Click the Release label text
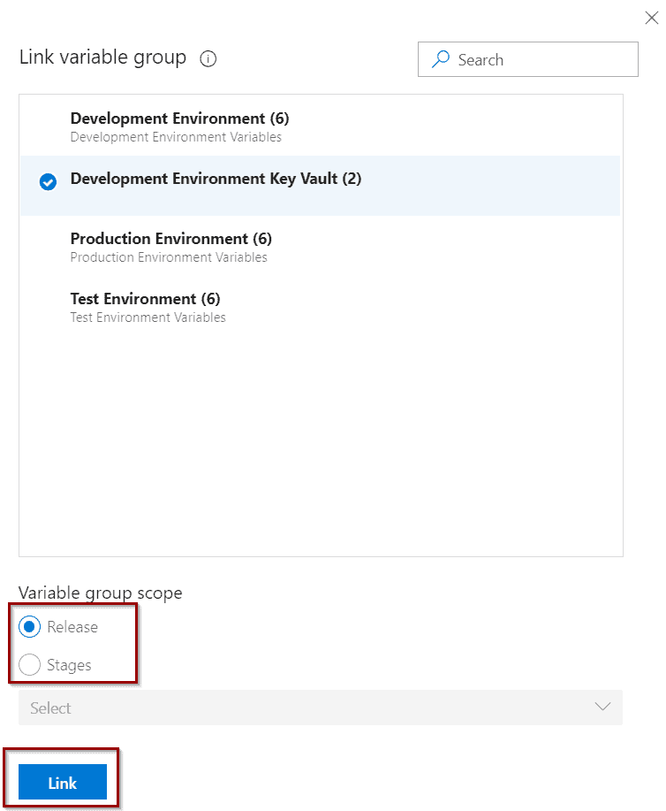This screenshot has width=666, height=811. [x=72, y=627]
